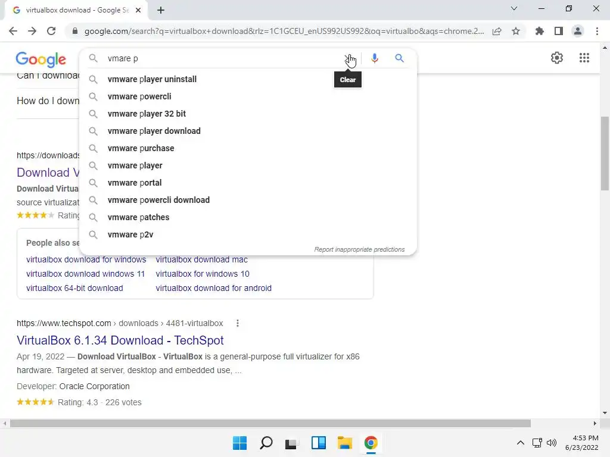Screen dimensions: 610x457
Task: Show hidden system tray icons
Action: (x=521, y=443)
